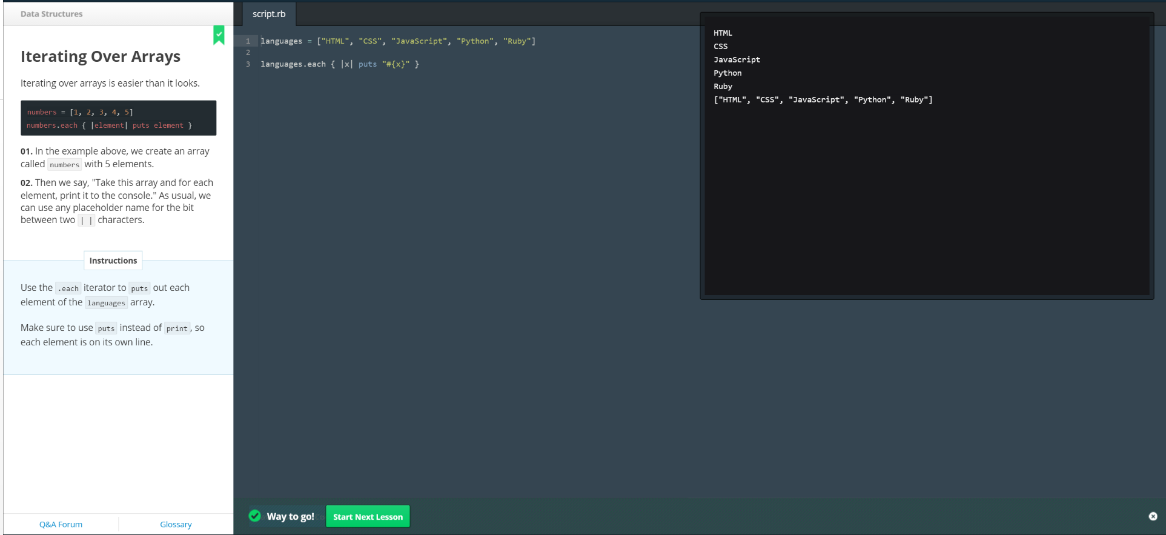
Task: Select the Instructions section label
Action: point(113,261)
